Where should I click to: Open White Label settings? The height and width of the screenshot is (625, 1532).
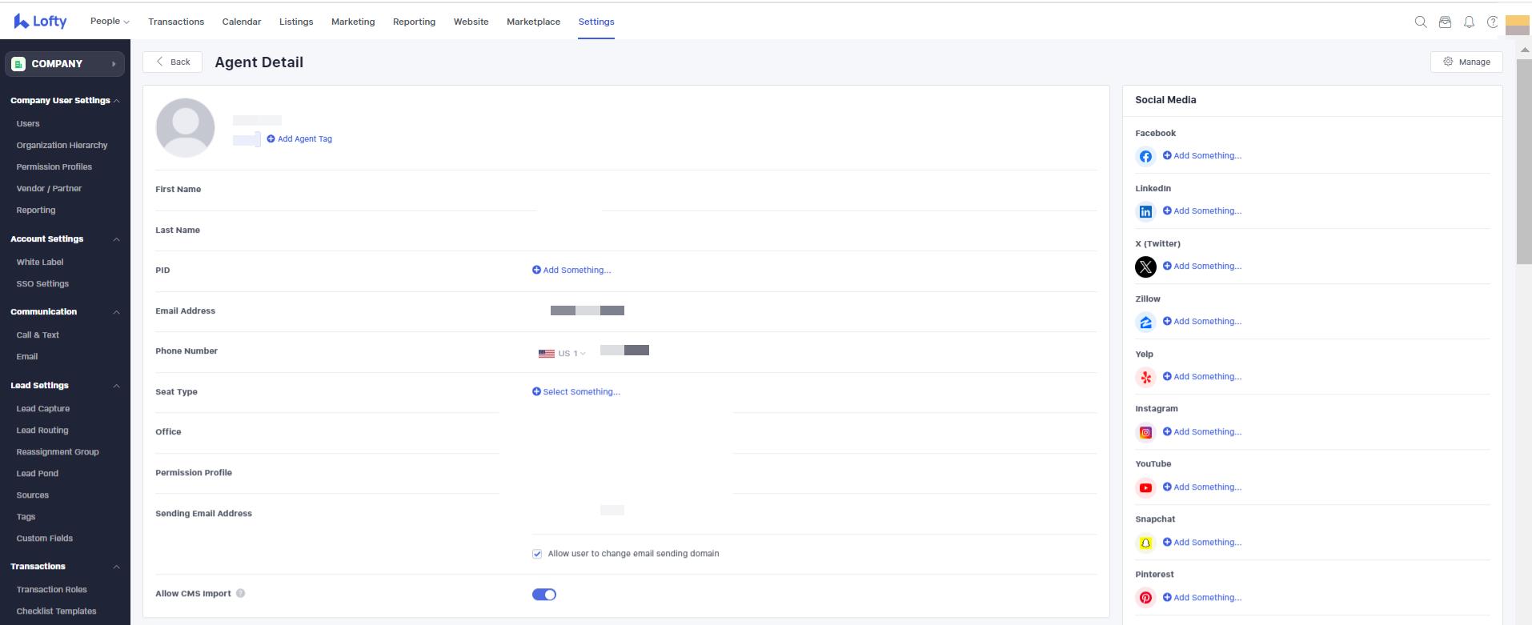(40, 262)
